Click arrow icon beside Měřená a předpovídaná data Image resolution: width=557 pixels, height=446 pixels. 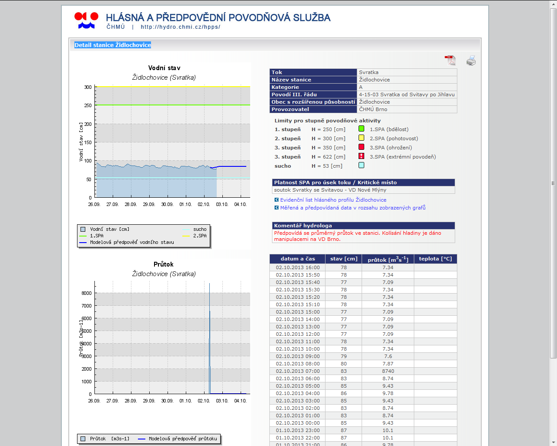click(276, 208)
